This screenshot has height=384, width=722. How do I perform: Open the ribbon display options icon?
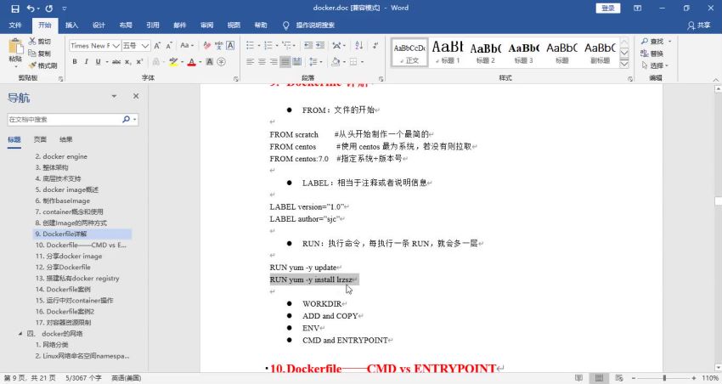click(638, 8)
